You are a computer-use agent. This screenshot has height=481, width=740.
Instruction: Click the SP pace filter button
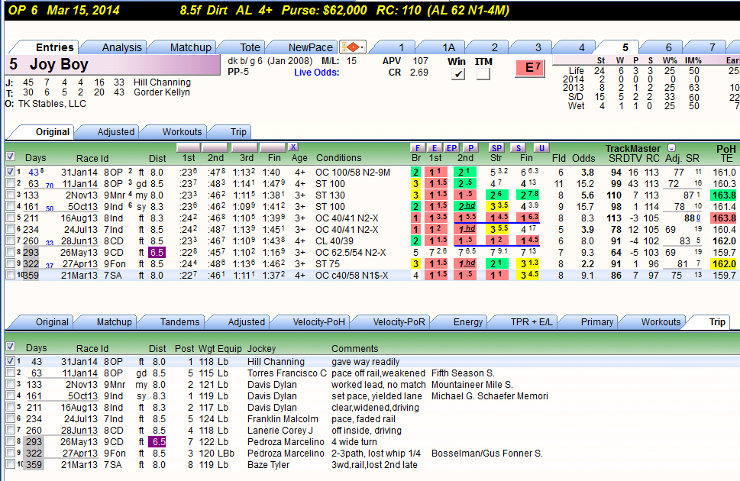tap(496, 148)
